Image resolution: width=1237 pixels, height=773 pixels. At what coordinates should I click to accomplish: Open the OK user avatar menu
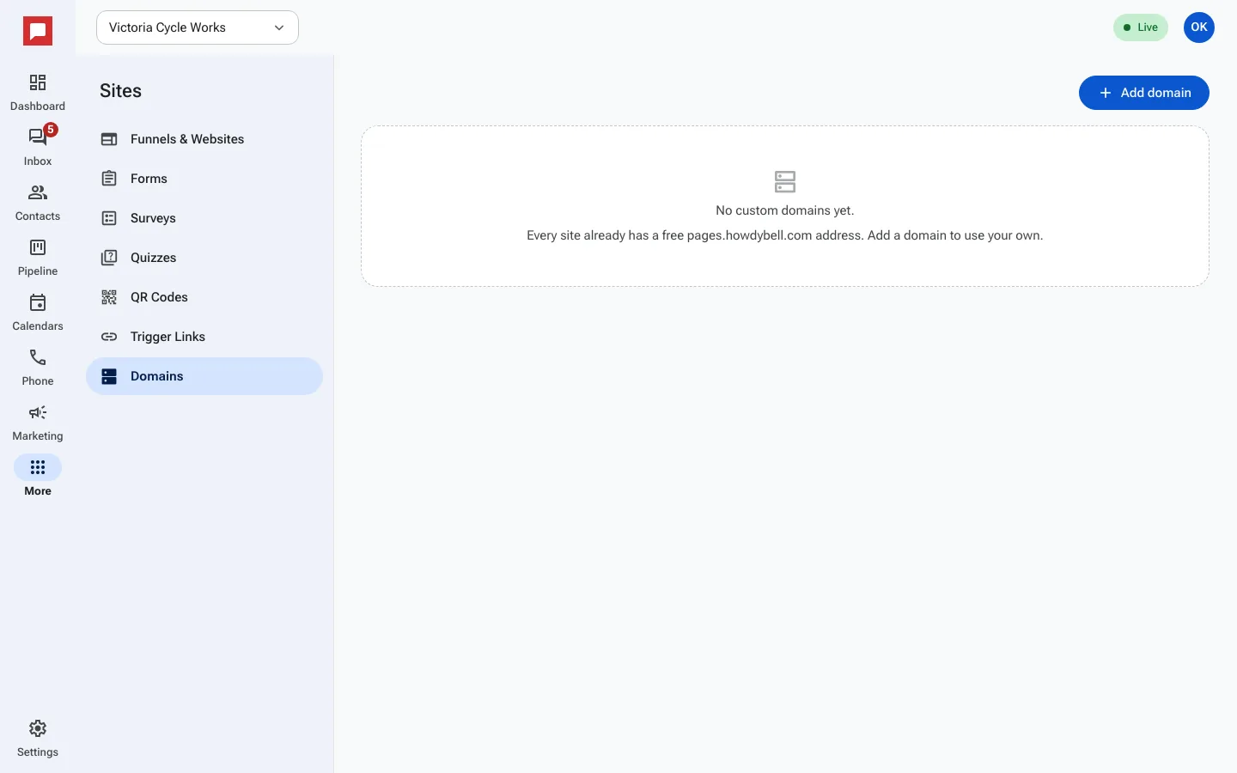coord(1199,27)
